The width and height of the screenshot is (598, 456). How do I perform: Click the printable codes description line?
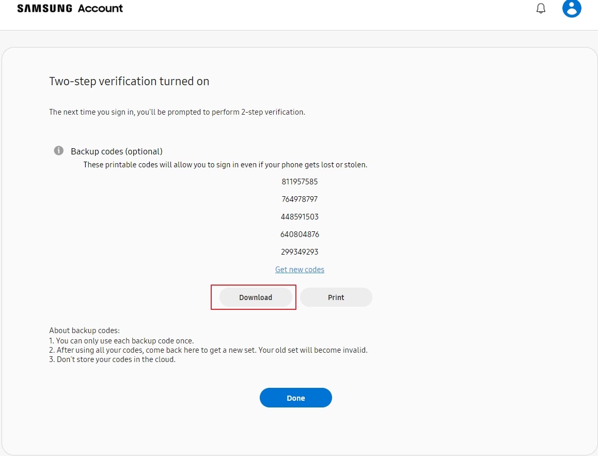225,165
